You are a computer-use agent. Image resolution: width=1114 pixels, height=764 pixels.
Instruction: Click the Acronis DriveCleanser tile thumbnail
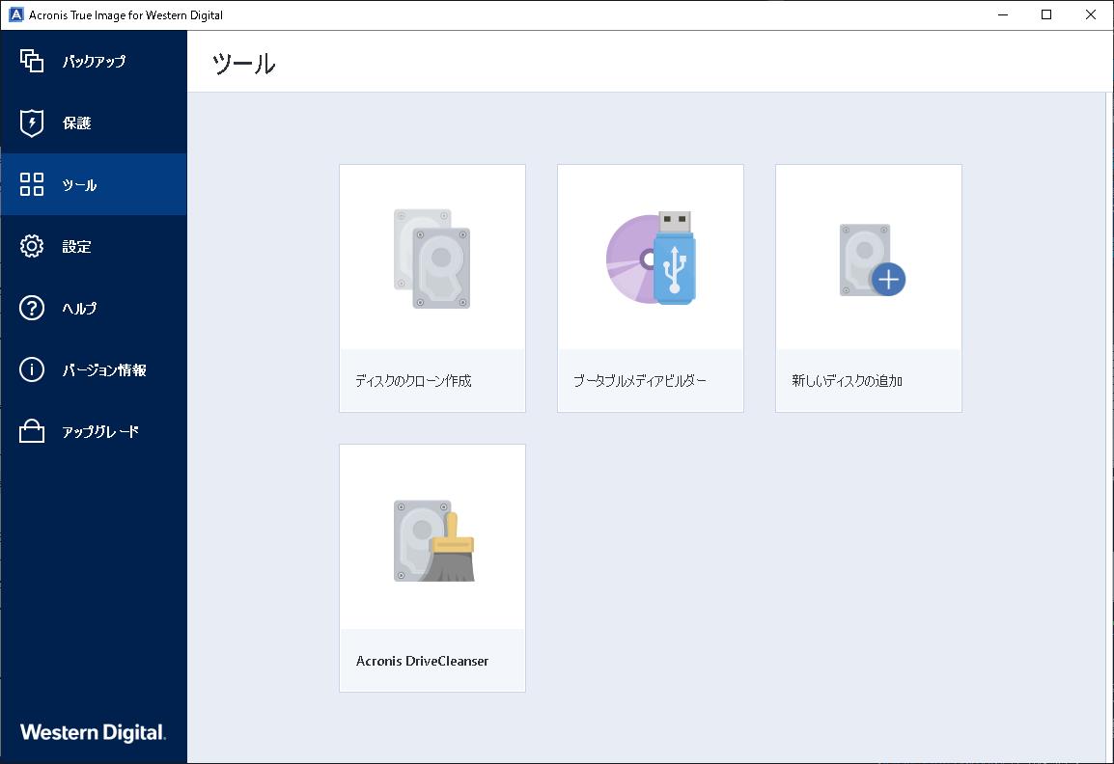432,536
